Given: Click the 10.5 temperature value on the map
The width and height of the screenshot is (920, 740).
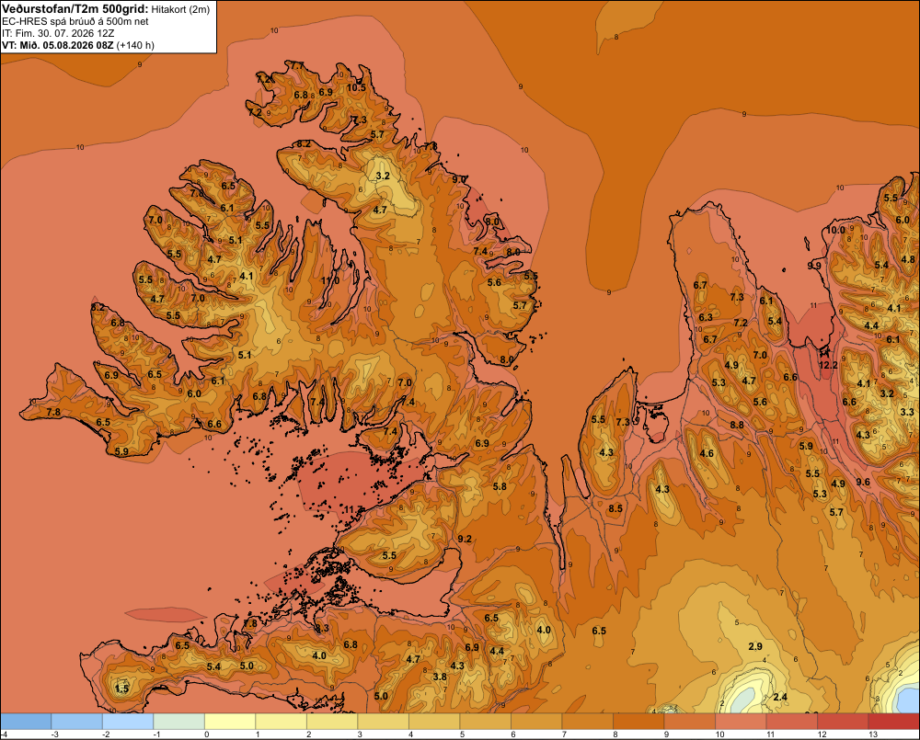Looking at the screenshot, I should (x=355, y=87).
